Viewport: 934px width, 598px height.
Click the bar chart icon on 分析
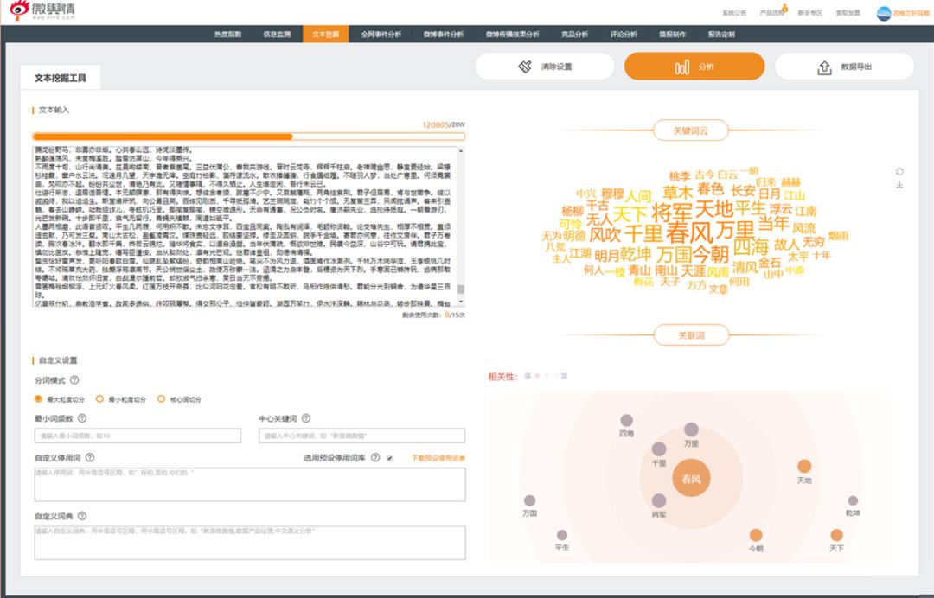[x=682, y=67]
